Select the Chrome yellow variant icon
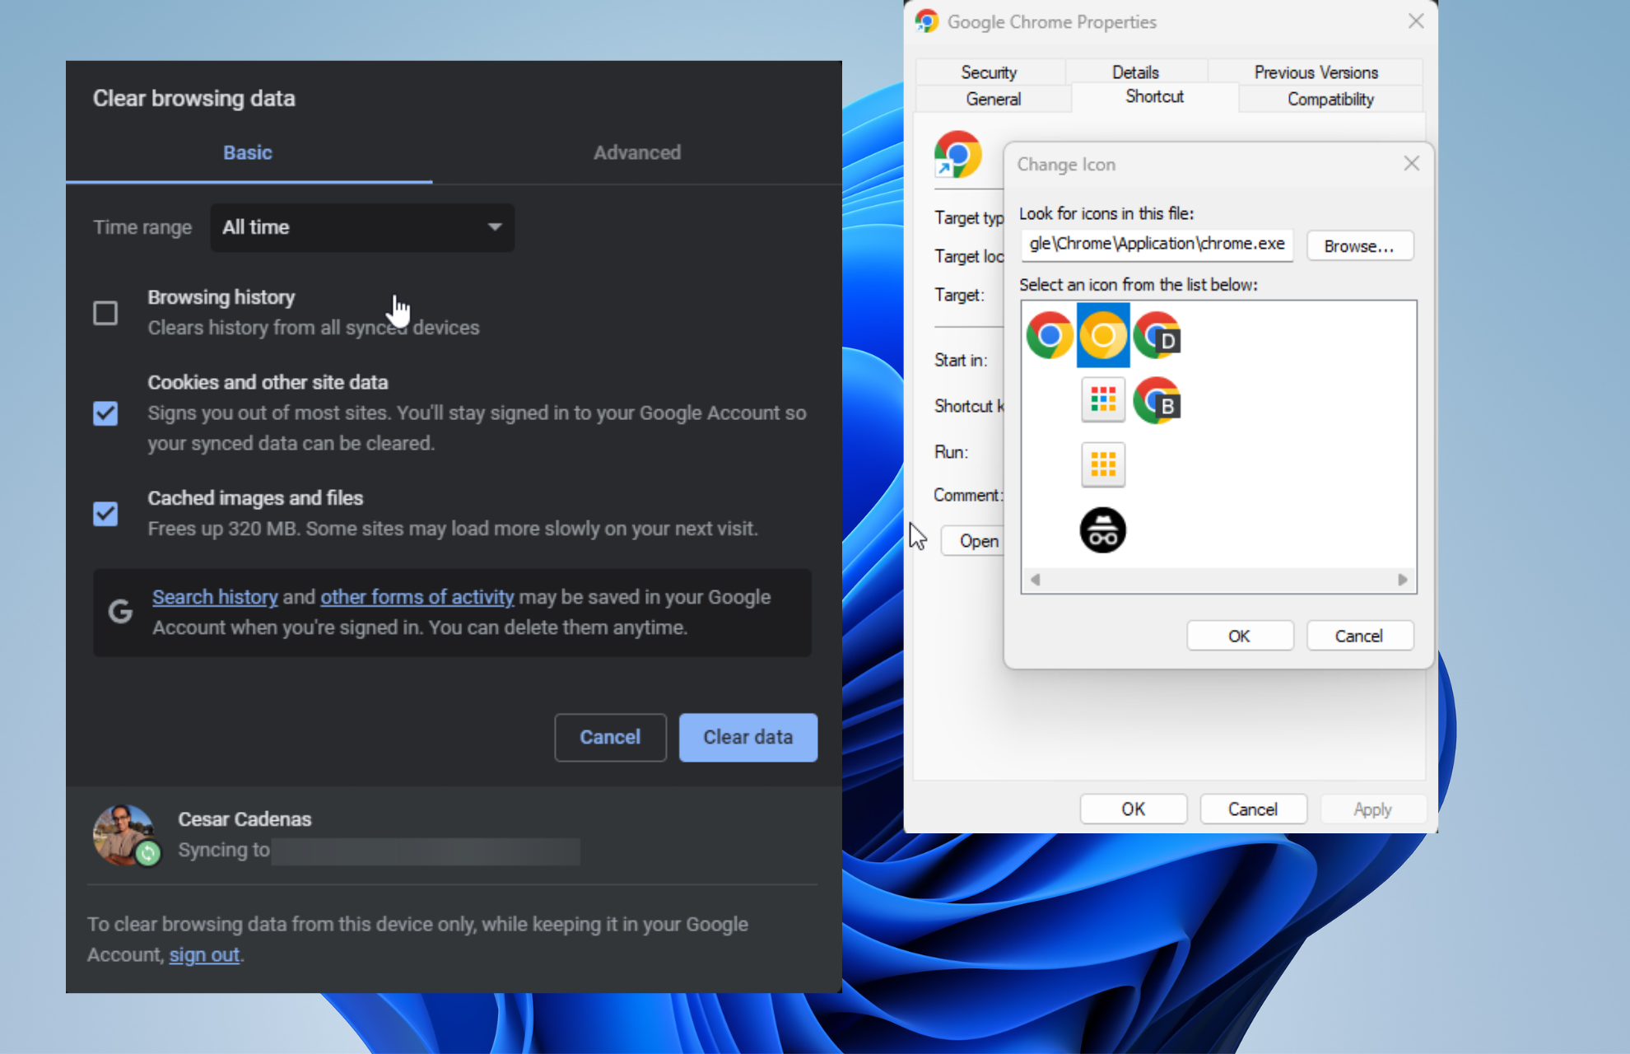Image resolution: width=1630 pixels, height=1054 pixels. click(1102, 338)
